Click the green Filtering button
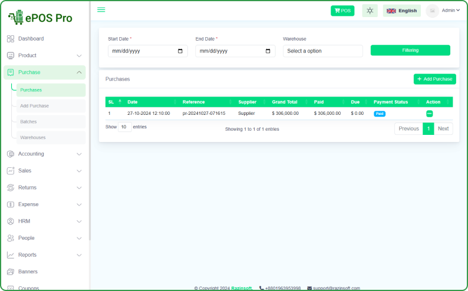 tap(410, 51)
